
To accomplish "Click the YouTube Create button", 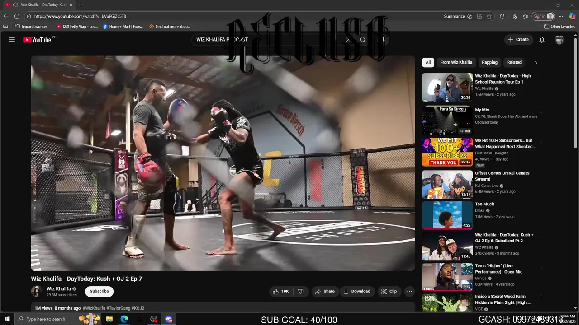I will [x=518, y=40].
